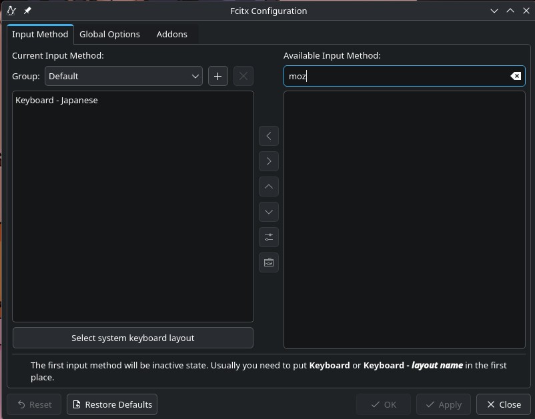Click the add group plus icon

click(217, 76)
